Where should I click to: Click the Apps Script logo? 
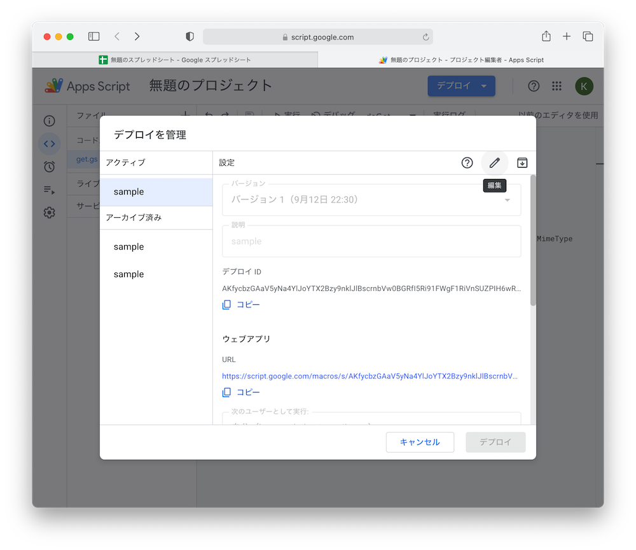click(x=86, y=86)
